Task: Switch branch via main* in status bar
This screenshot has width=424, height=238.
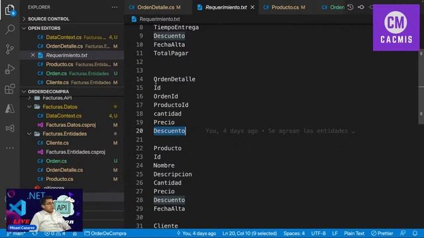Action: click(x=16, y=233)
